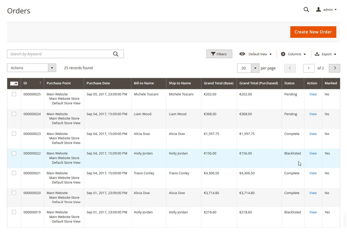Image resolution: width=347 pixels, height=234 pixels.
Task: Click the admin user avatar icon
Action: pyautogui.click(x=318, y=9)
